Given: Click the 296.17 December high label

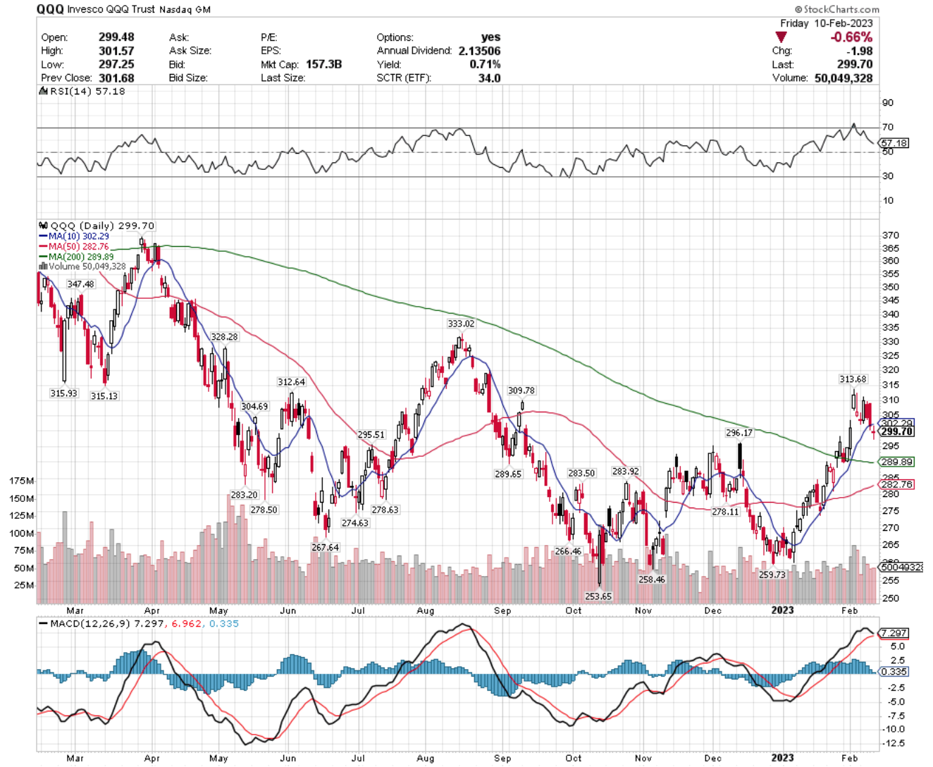Looking at the screenshot, I should click(x=739, y=433).
